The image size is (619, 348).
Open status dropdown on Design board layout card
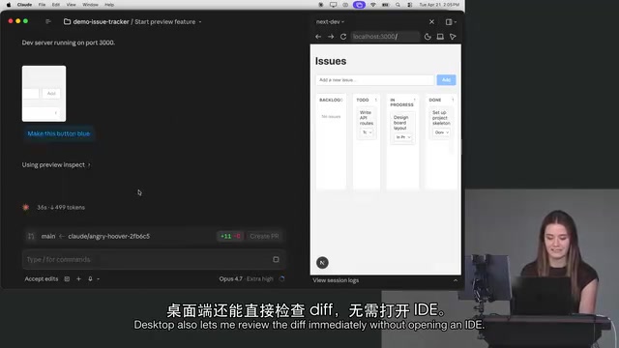[403, 137]
